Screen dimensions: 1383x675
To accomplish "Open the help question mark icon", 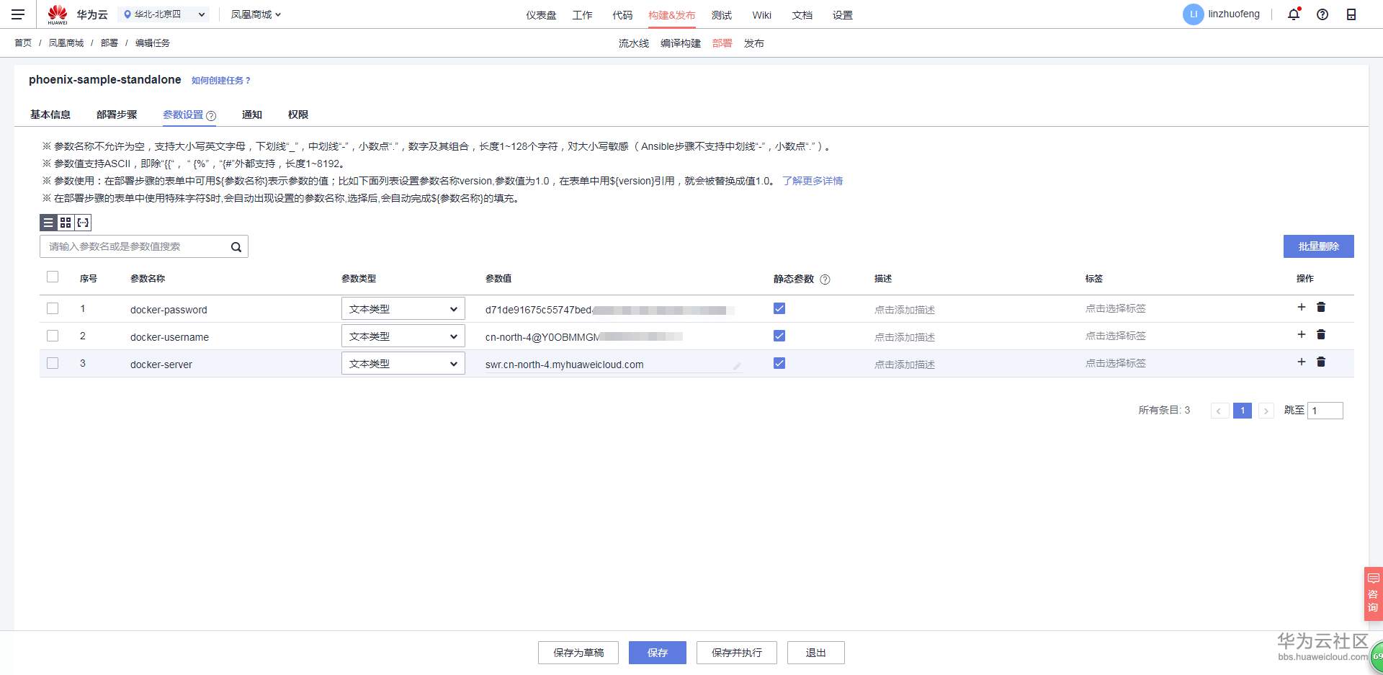I will pos(1322,14).
